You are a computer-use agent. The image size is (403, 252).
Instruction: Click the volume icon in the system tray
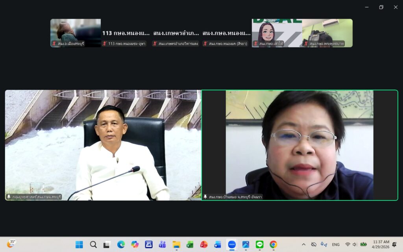[355, 245]
